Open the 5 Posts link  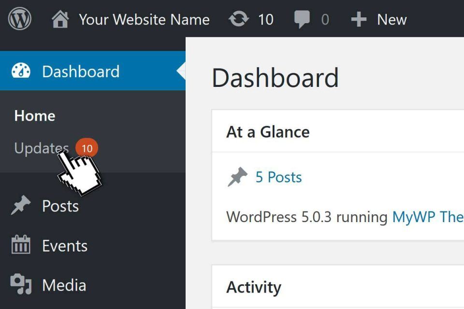point(278,177)
